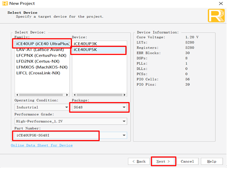Click the Next button

[163, 161]
